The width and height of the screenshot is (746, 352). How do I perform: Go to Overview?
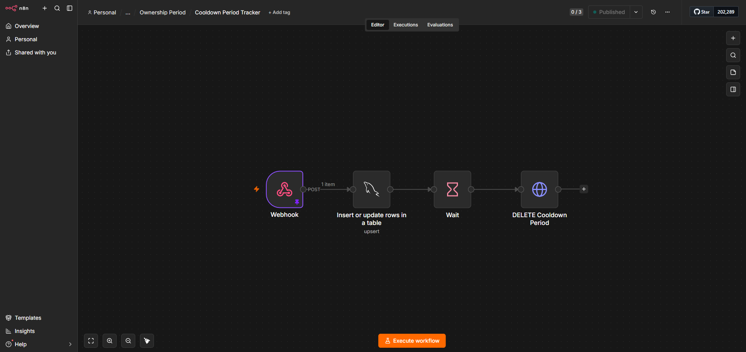(38, 26)
